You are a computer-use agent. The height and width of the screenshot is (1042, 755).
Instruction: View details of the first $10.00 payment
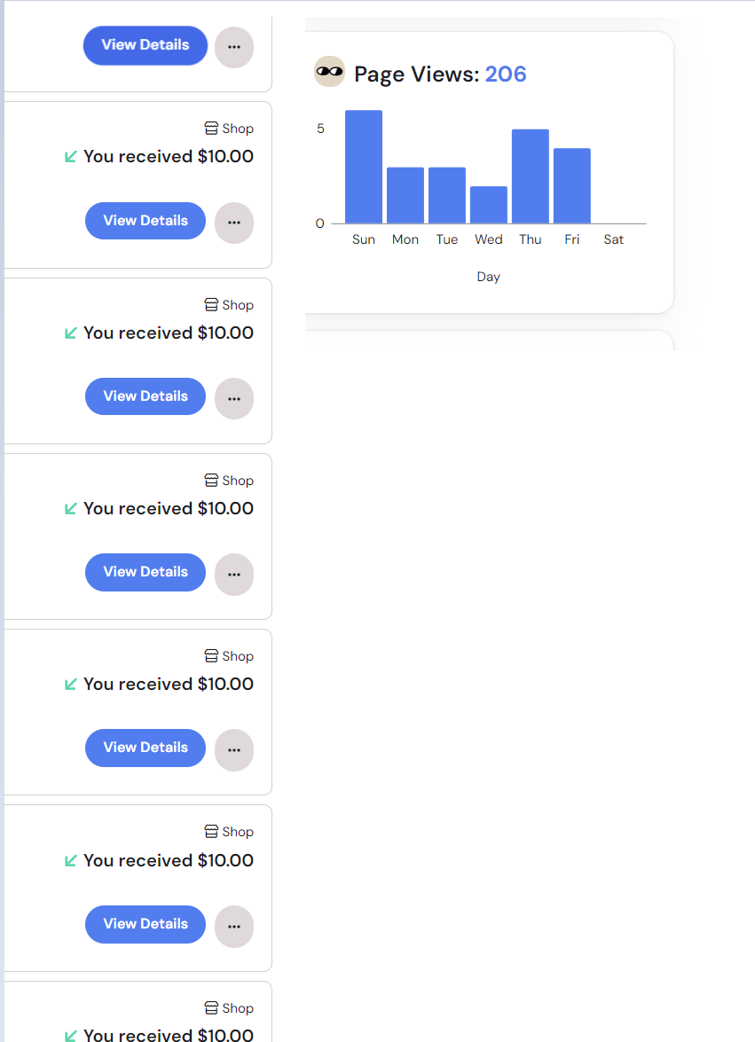(145, 221)
